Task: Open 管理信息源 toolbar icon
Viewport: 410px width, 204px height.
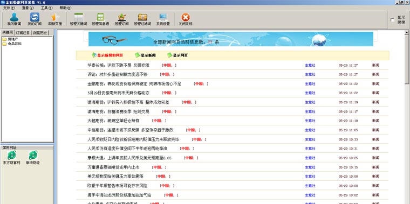Action: coord(100,17)
